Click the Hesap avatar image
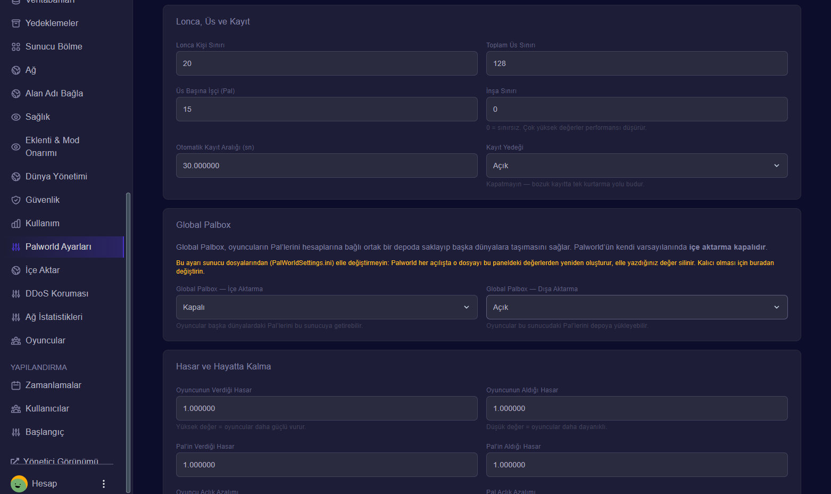 [x=19, y=484]
